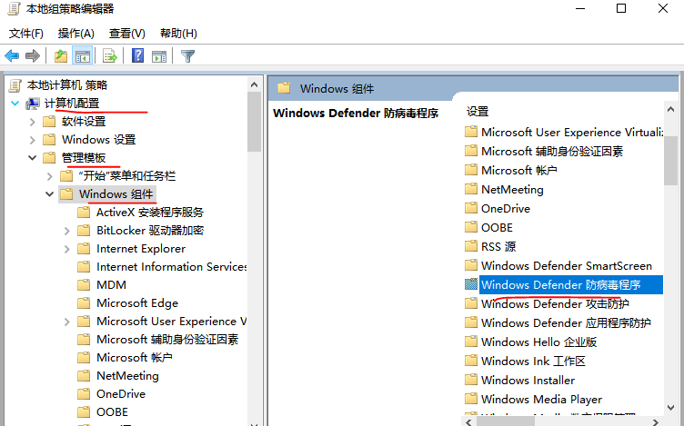Screen dimensions: 684x426
Task: Click right list horizontal scroll left arrow
Action: click(x=469, y=421)
